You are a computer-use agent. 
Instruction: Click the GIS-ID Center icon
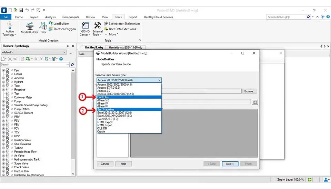85,26
